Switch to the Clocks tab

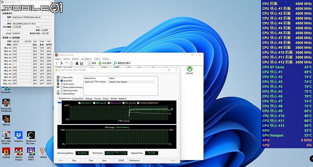pyautogui.click(x=105, y=98)
